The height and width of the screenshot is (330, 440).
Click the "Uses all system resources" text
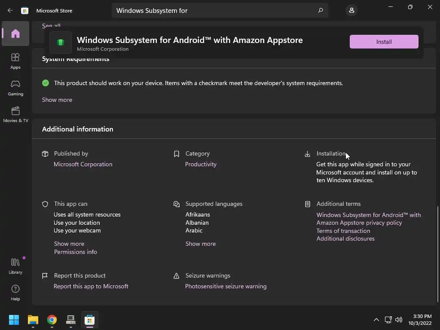click(87, 215)
